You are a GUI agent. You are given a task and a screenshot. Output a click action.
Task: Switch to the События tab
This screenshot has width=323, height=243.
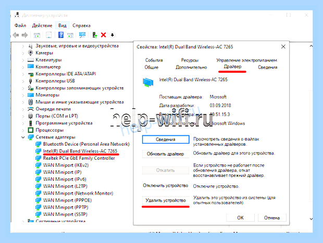pos(154,60)
